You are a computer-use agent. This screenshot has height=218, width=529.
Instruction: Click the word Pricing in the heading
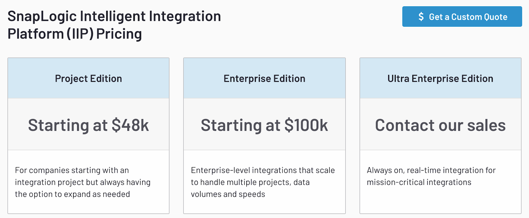(119, 34)
